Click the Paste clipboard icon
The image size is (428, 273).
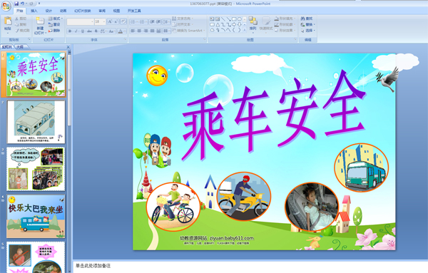(8, 21)
